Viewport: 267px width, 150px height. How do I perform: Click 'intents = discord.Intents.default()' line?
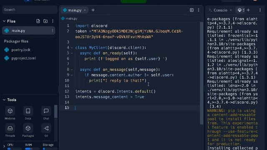(116, 92)
